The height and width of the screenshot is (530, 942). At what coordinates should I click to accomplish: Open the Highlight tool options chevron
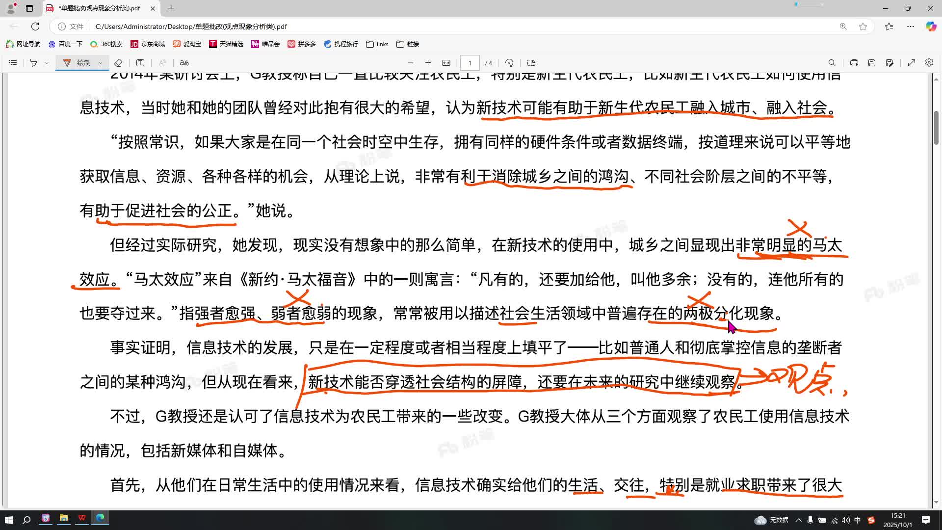pos(47,63)
